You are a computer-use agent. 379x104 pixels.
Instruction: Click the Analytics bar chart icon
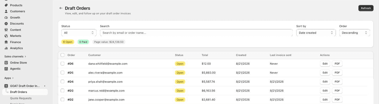(6, 48)
